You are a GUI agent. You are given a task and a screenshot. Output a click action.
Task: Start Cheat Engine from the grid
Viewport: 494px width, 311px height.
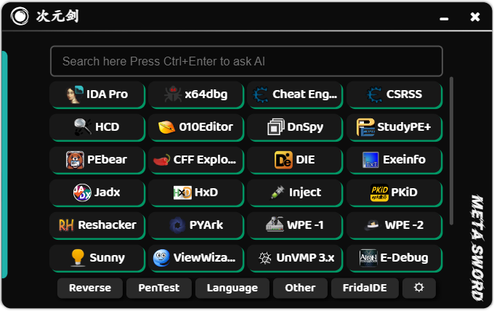295,94
